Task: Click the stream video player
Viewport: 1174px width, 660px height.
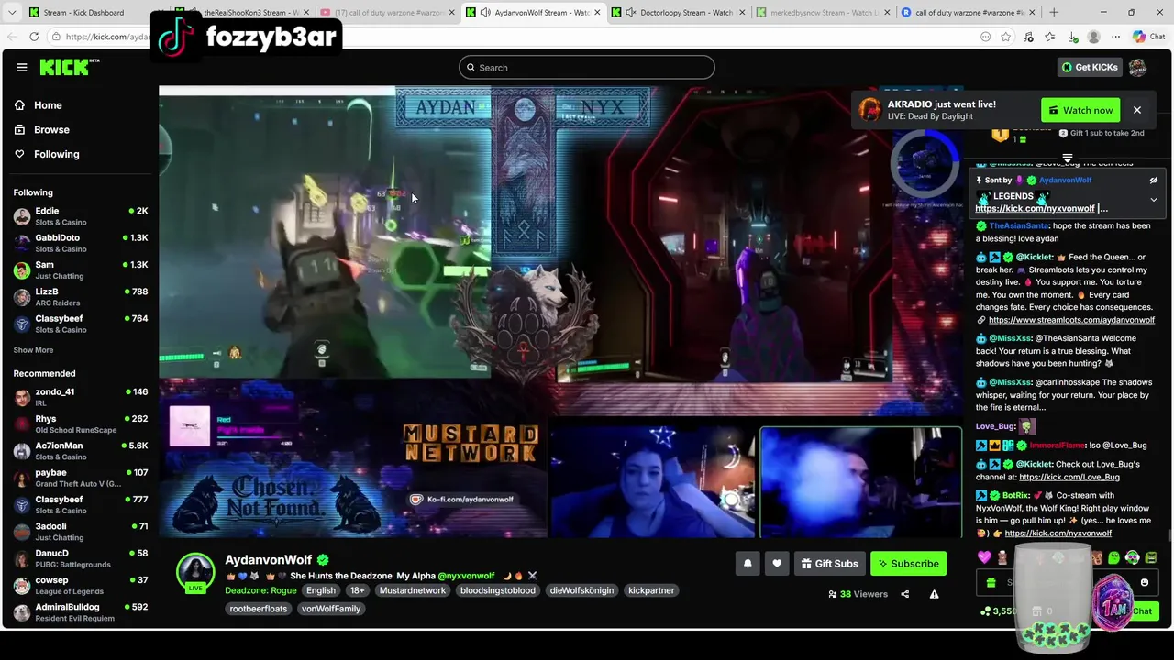Action: (x=560, y=312)
